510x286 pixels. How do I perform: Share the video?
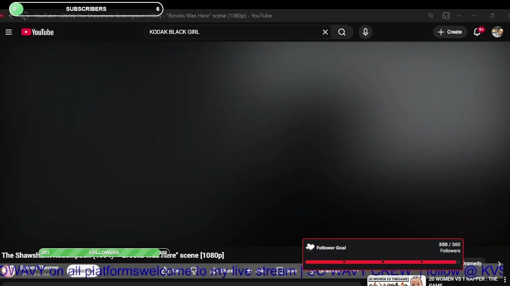click(x=222, y=271)
